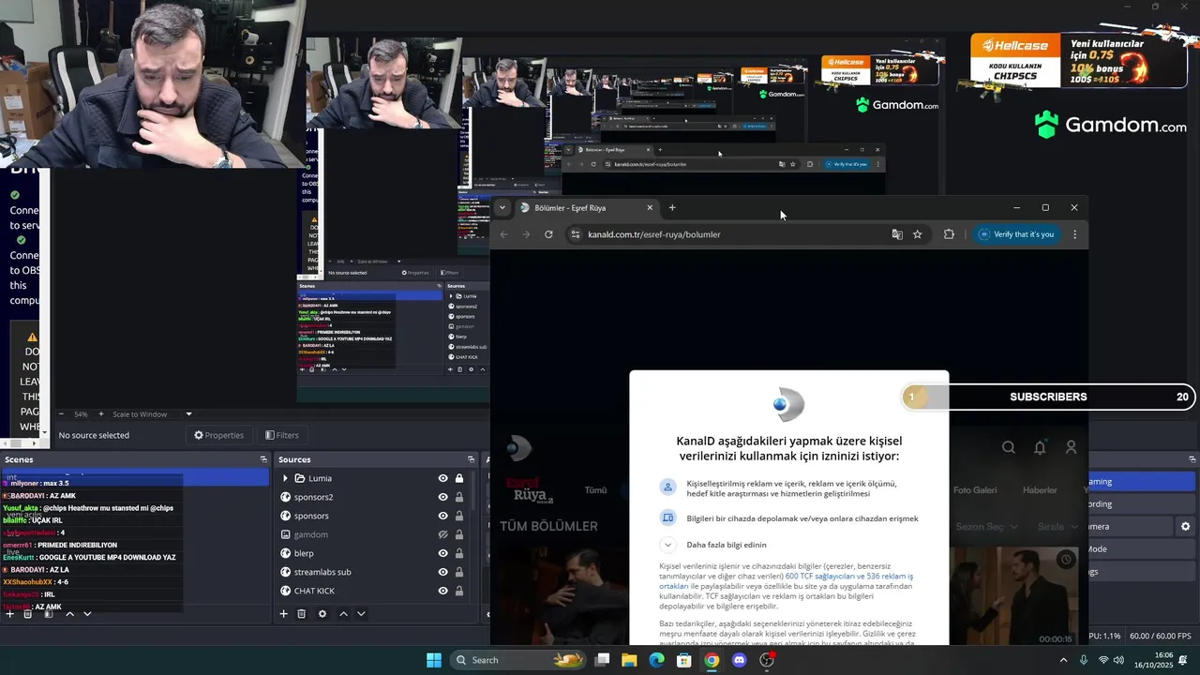Go to Foto Galeri tab
The height and width of the screenshot is (675, 1200).
pyautogui.click(x=975, y=490)
